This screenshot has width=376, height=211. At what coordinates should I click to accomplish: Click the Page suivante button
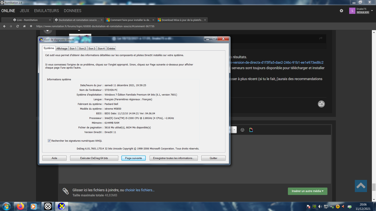tap(133, 158)
